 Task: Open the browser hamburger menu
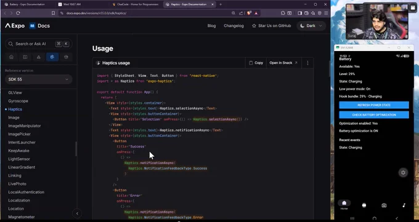tap(326, 13)
